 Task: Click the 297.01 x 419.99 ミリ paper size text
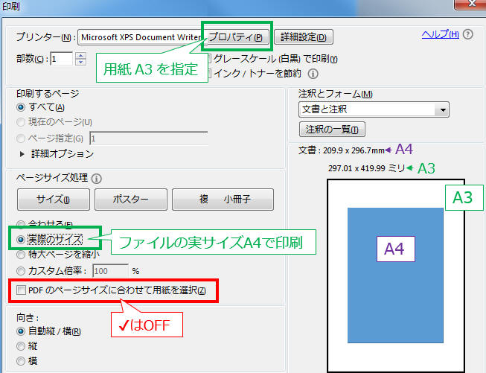[367, 168]
